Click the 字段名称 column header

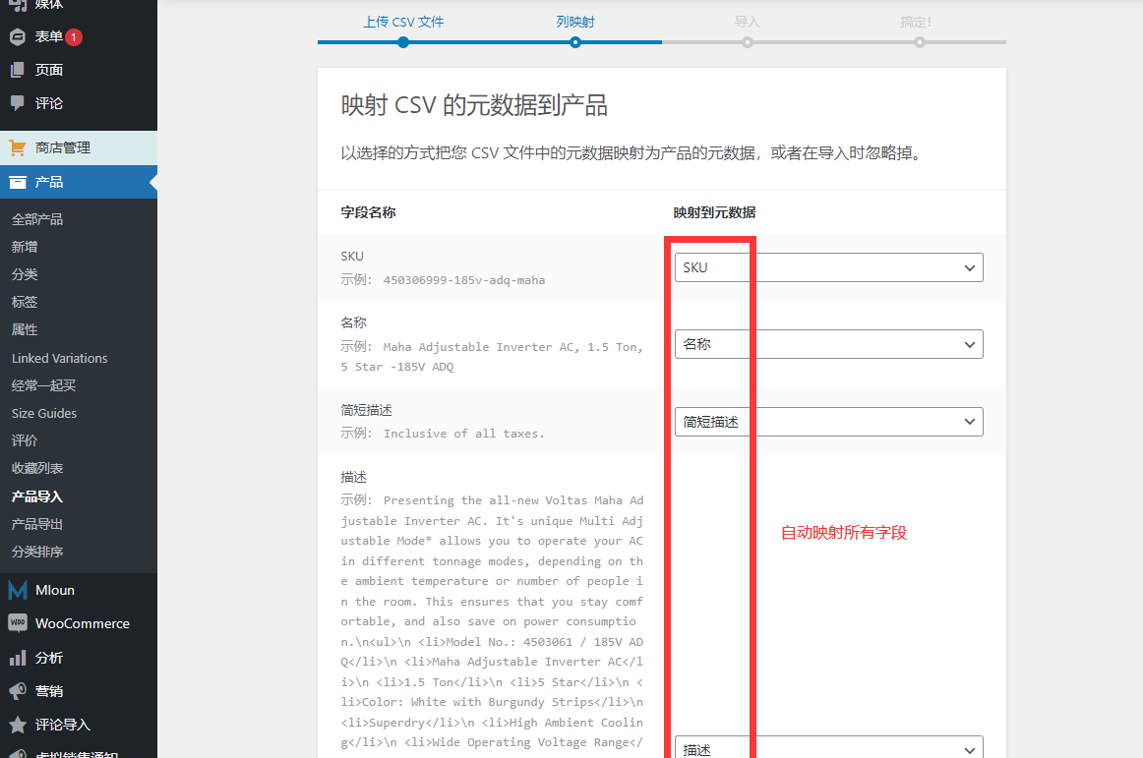pyautogui.click(x=368, y=212)
